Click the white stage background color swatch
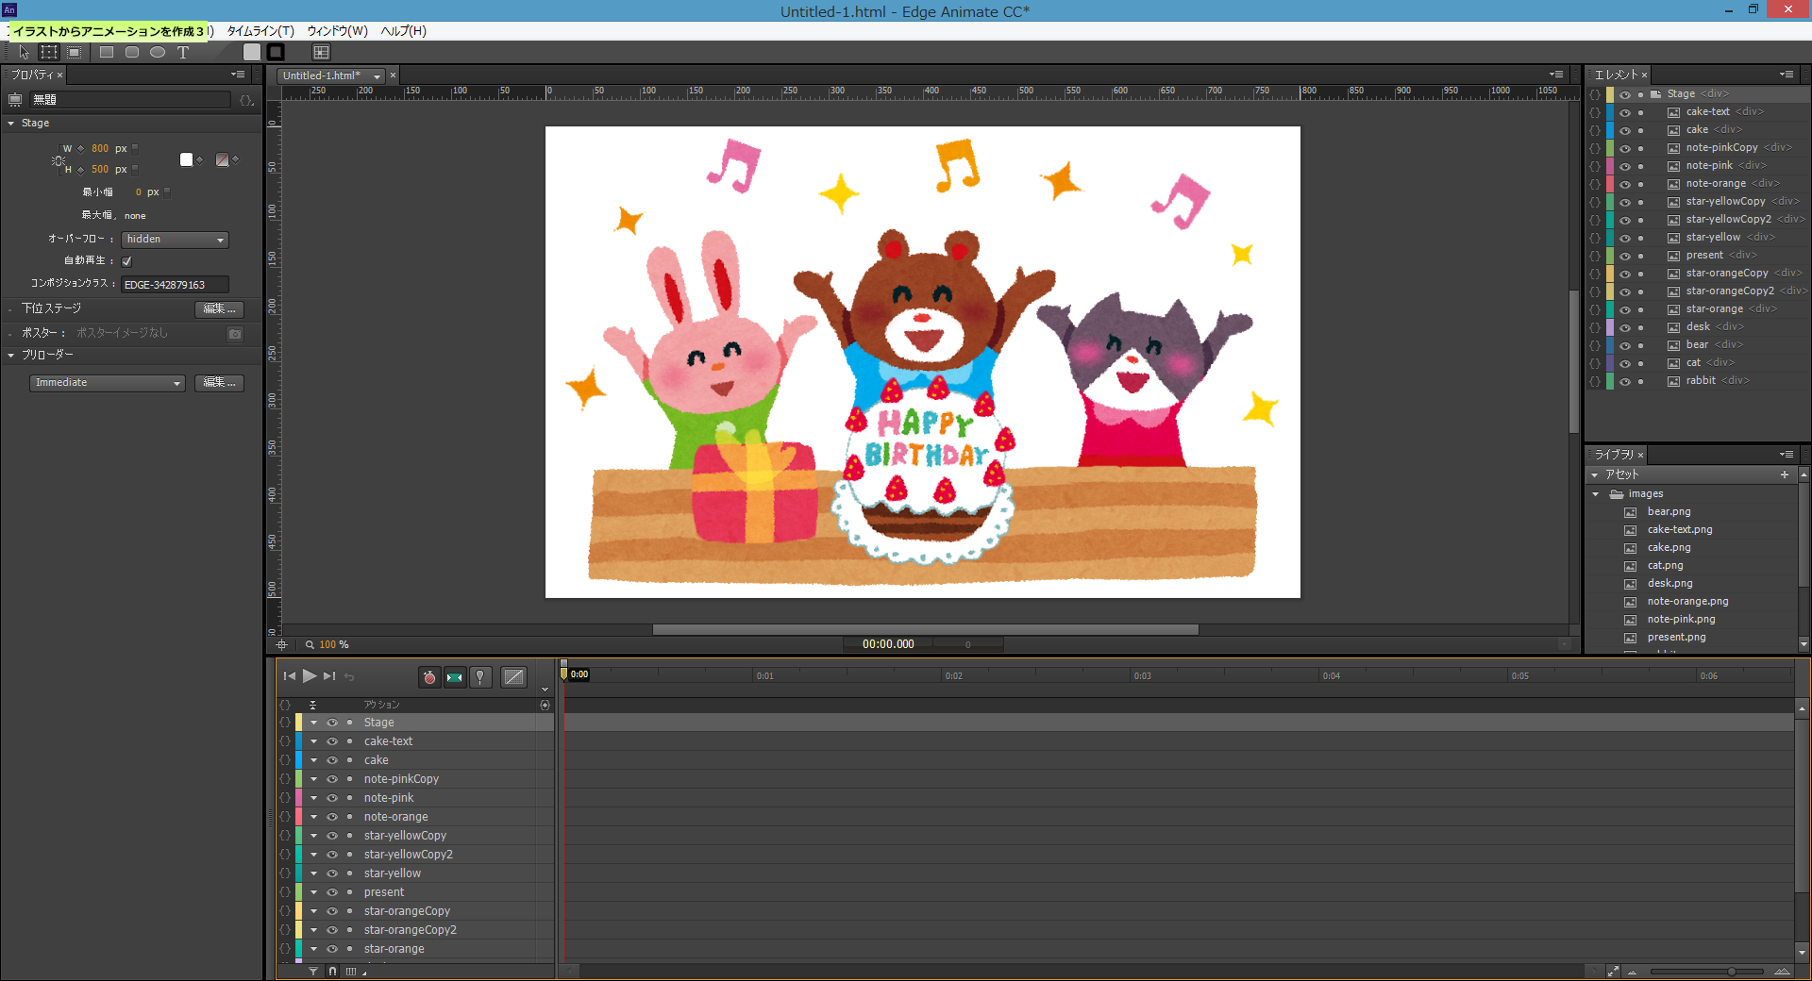 coord(186,159)
